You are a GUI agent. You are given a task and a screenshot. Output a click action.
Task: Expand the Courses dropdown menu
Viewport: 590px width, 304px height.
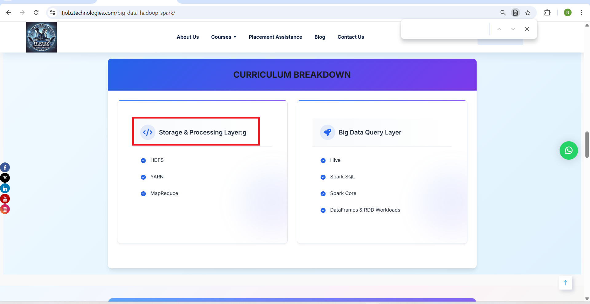click(x=224, y=37)
